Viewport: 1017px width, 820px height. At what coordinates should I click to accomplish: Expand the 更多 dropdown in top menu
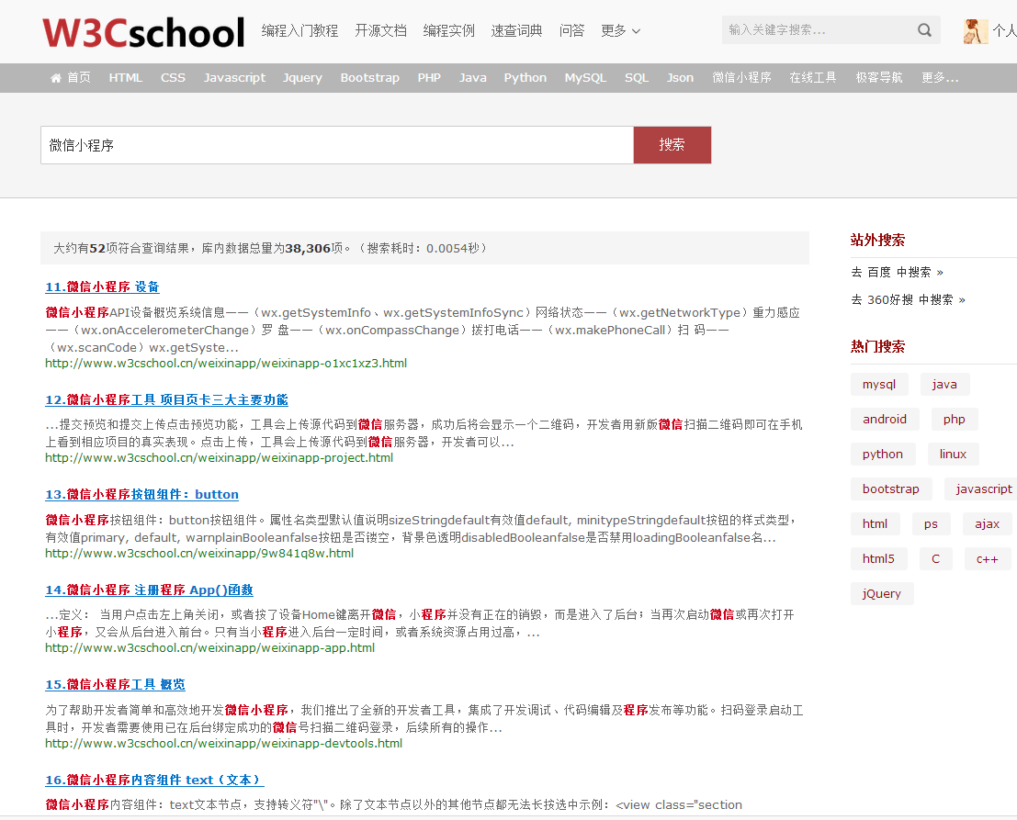(620, 31)
